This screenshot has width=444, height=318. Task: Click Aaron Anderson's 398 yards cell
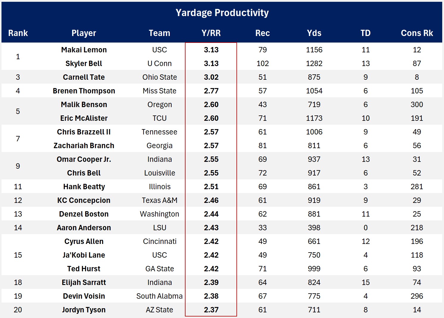click(314, 228)
